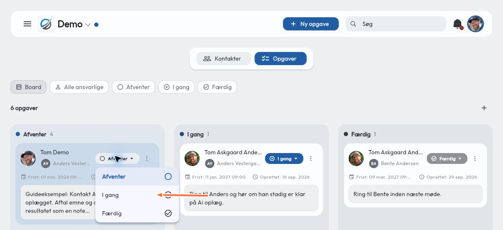This screenshot has height=230, width=503.
Task: Open Færdig status dropdown on Bente card
Action: [x=447, y=158]
